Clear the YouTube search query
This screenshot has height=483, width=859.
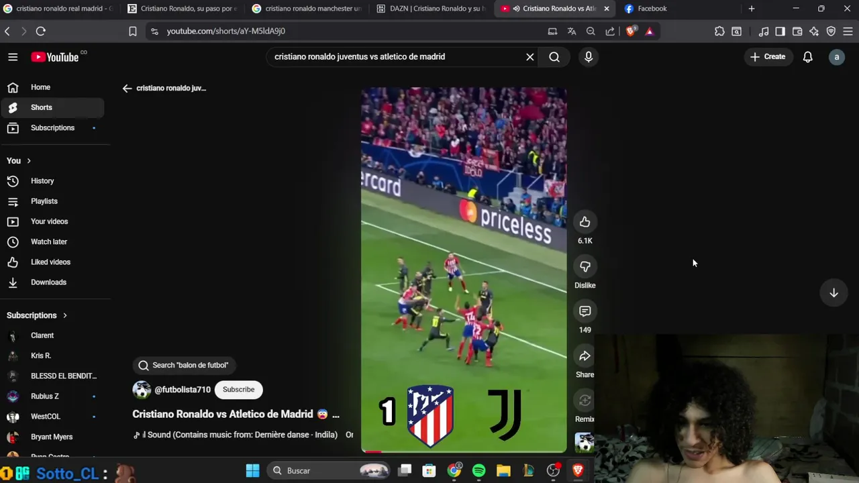pos(530,57)
